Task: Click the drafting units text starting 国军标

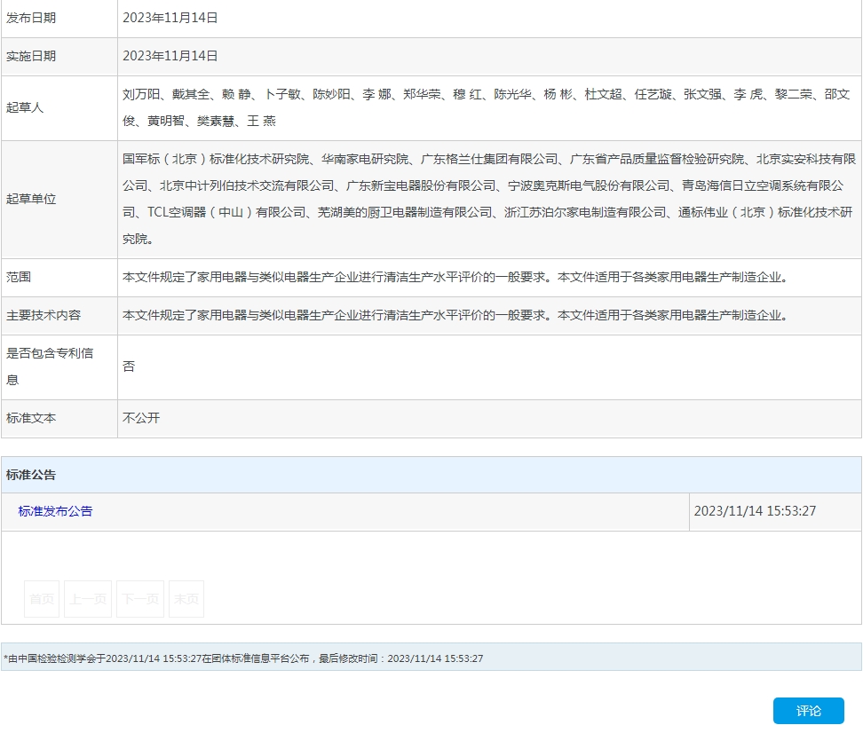Action: click(x=488, y=199)
